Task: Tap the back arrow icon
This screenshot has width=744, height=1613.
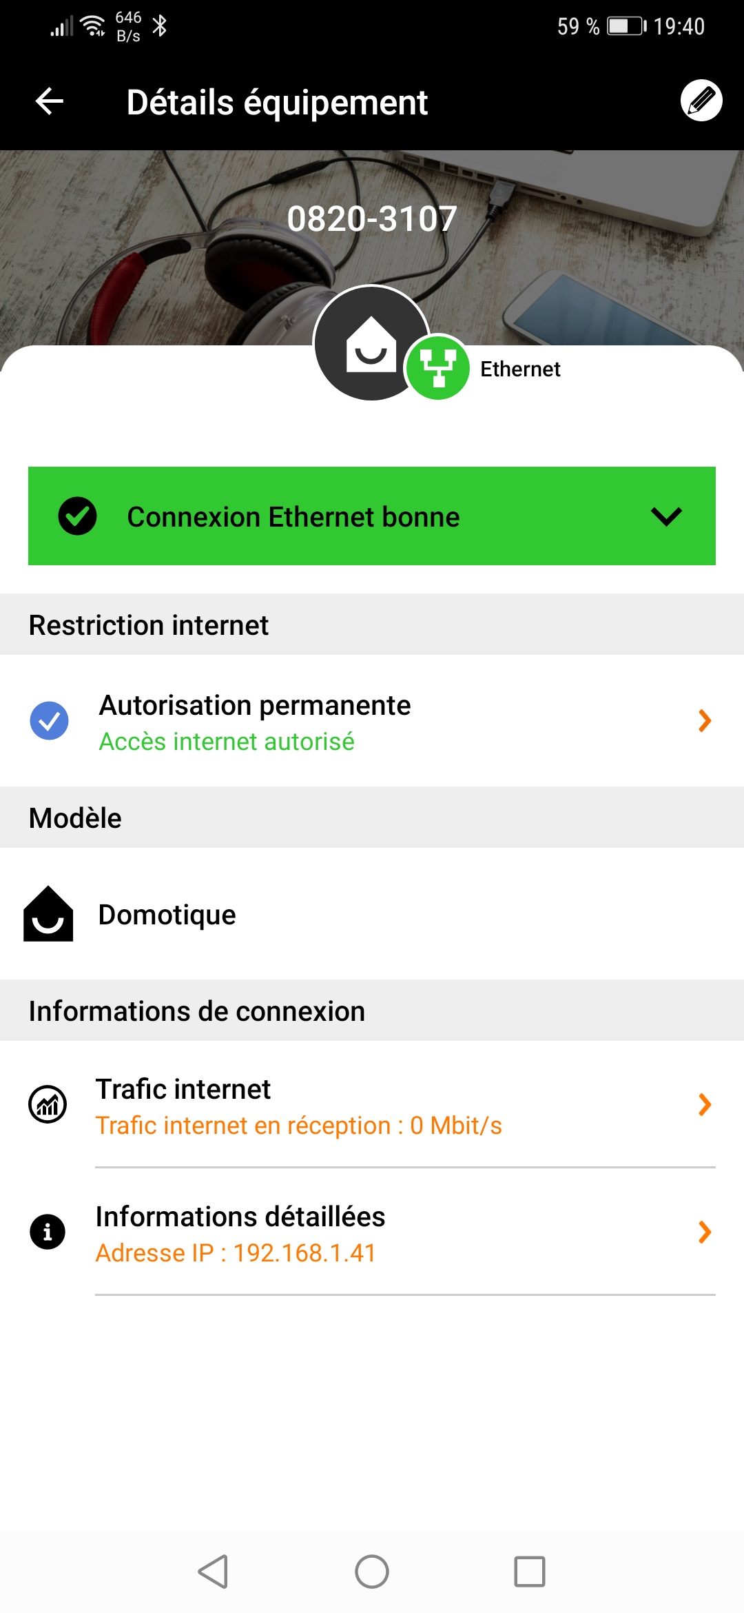Action: pos(50,101)
